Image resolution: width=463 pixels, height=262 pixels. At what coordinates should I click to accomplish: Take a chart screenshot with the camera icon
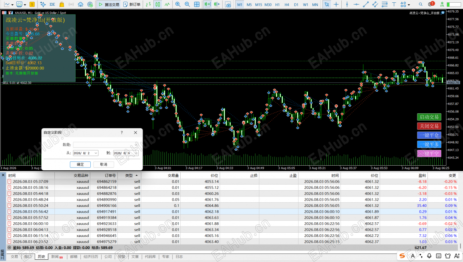coord(228,4)
